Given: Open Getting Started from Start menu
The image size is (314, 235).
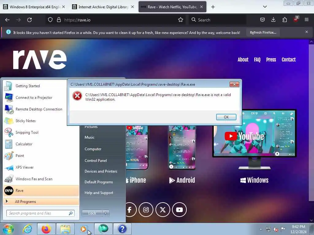Looking at the screenshot, I should [x=41, y=86].
